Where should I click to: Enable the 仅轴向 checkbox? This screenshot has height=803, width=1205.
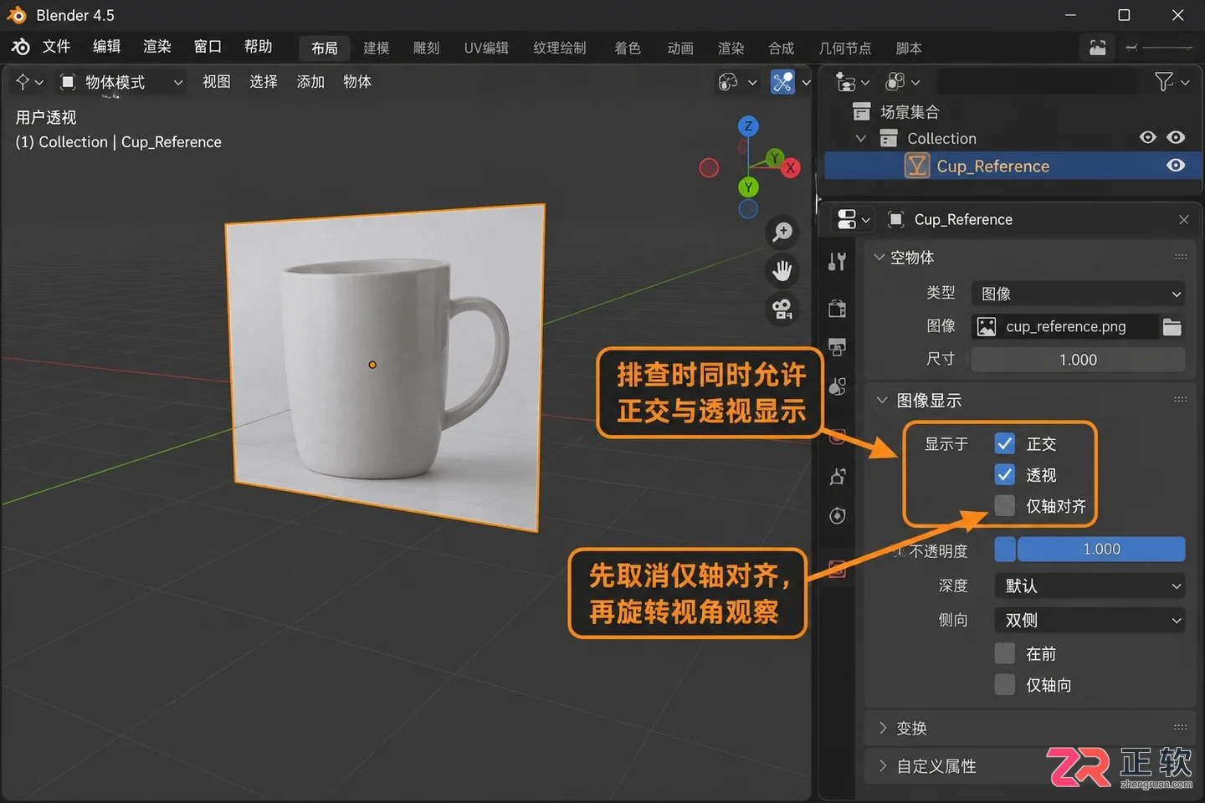coord(1005,685)
